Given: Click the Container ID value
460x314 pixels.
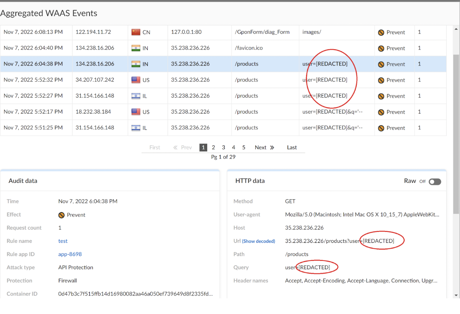Looking at the screenshot, I should 136,294.
